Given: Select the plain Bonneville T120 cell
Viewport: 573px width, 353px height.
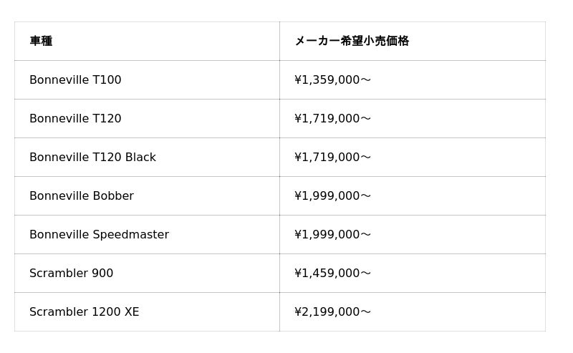Looking at the screenshot, I should tap(75, 119).
